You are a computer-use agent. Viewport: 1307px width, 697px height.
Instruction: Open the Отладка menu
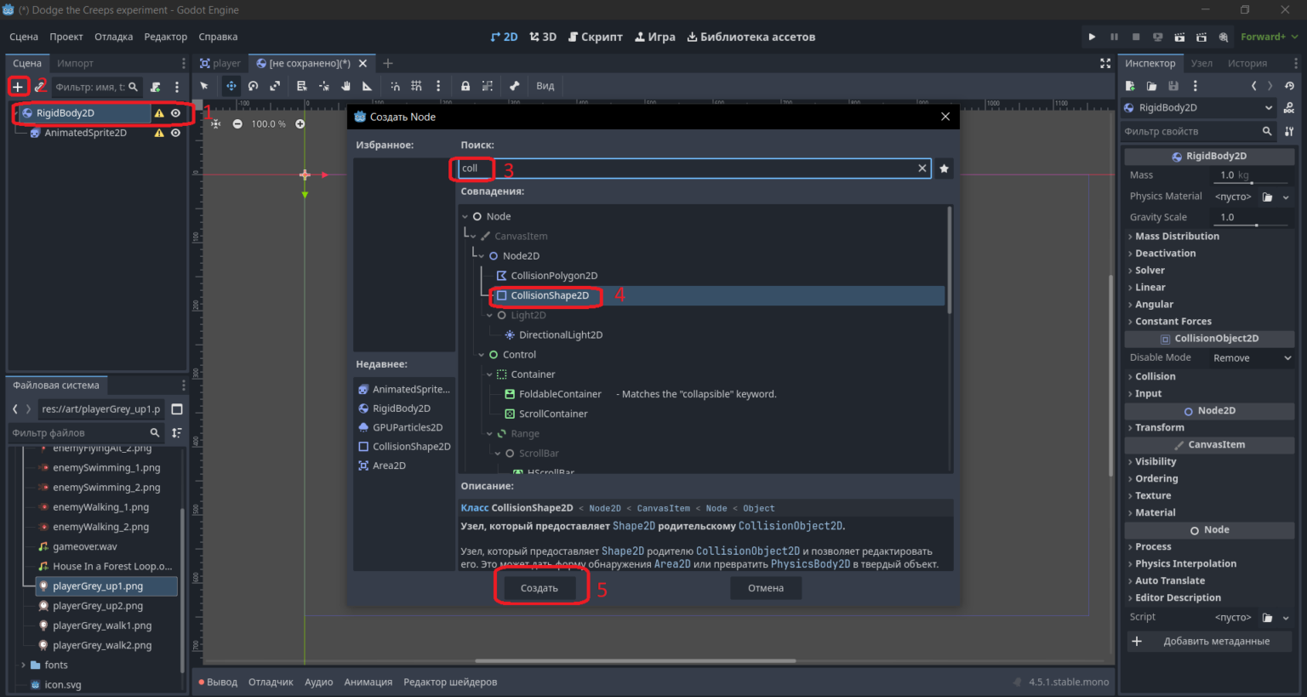pyautogui.click(x=113, y=37)
